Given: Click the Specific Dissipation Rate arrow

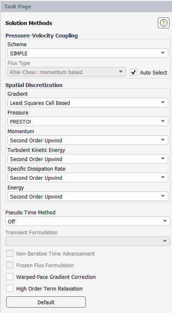Looking at the screenshot, I should pyautogui.click(x=163, y=178).
